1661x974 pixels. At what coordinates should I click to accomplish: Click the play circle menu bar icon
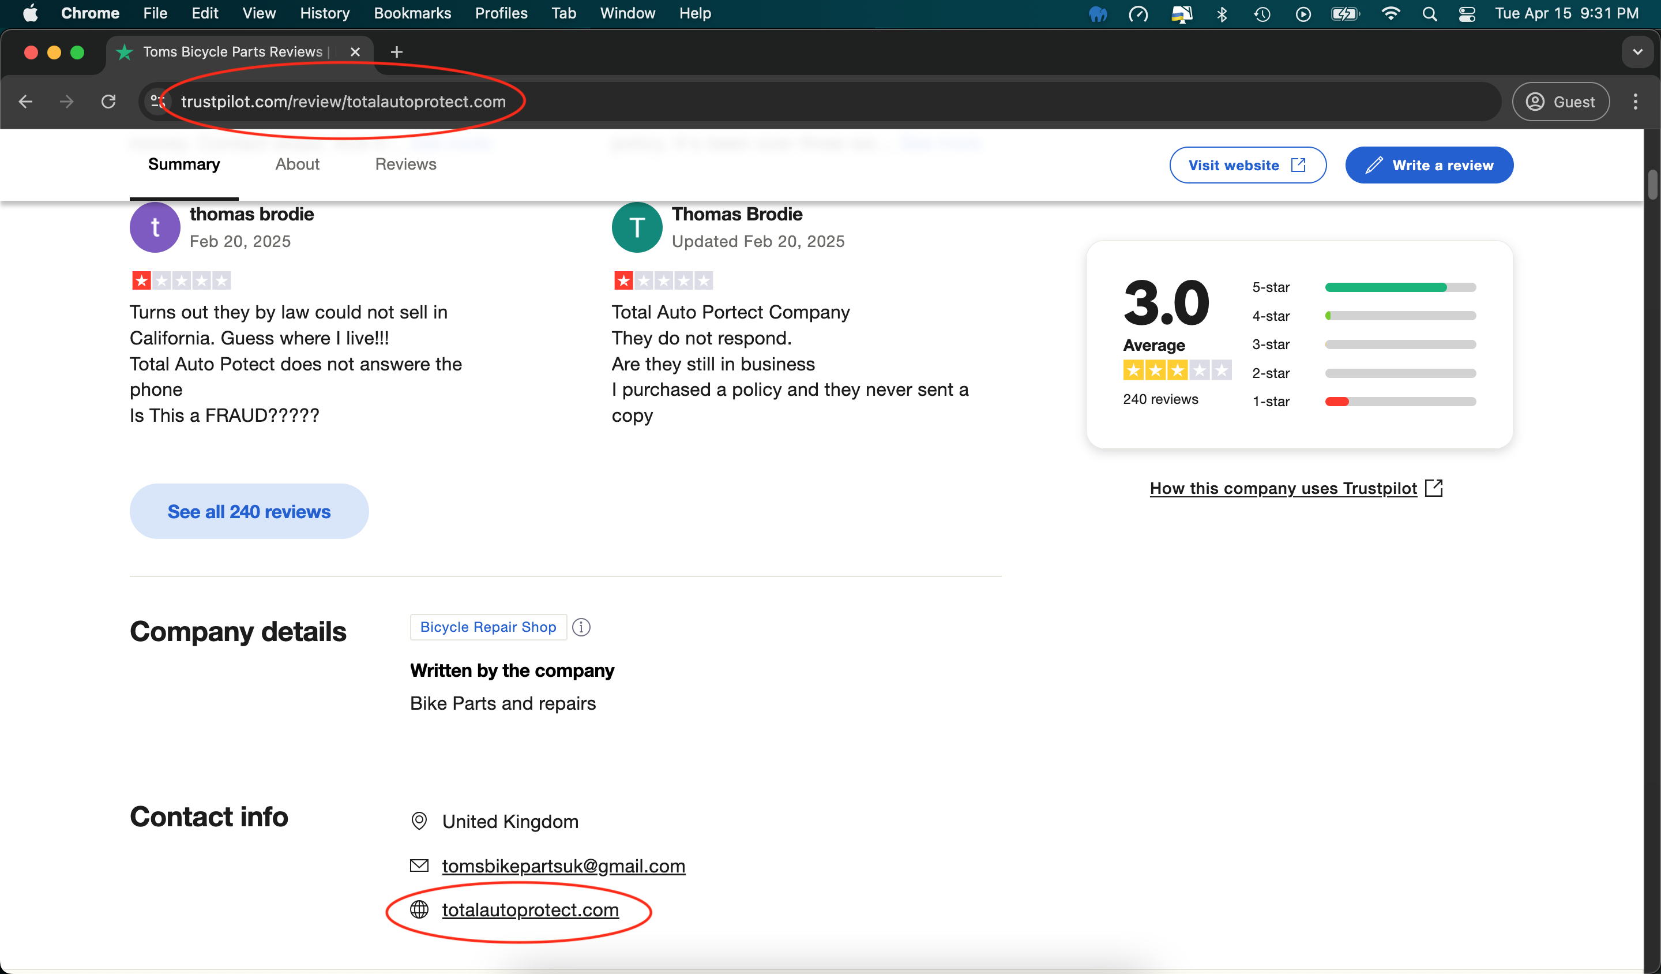tap(1303, 14)
